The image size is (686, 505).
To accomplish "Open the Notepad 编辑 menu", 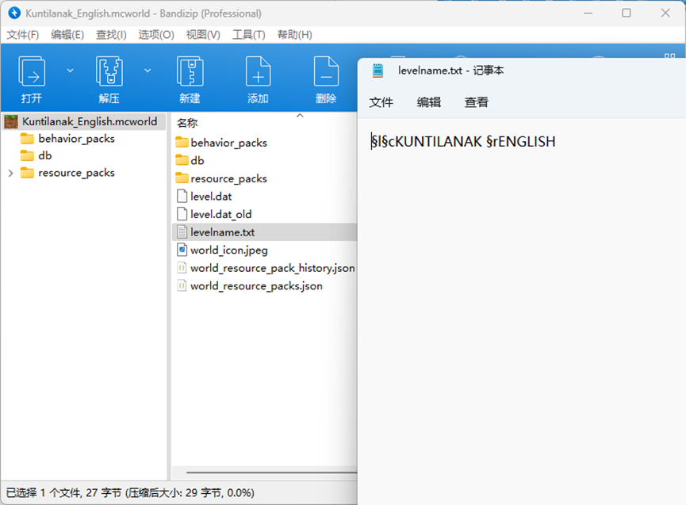I will click(429, 102).
